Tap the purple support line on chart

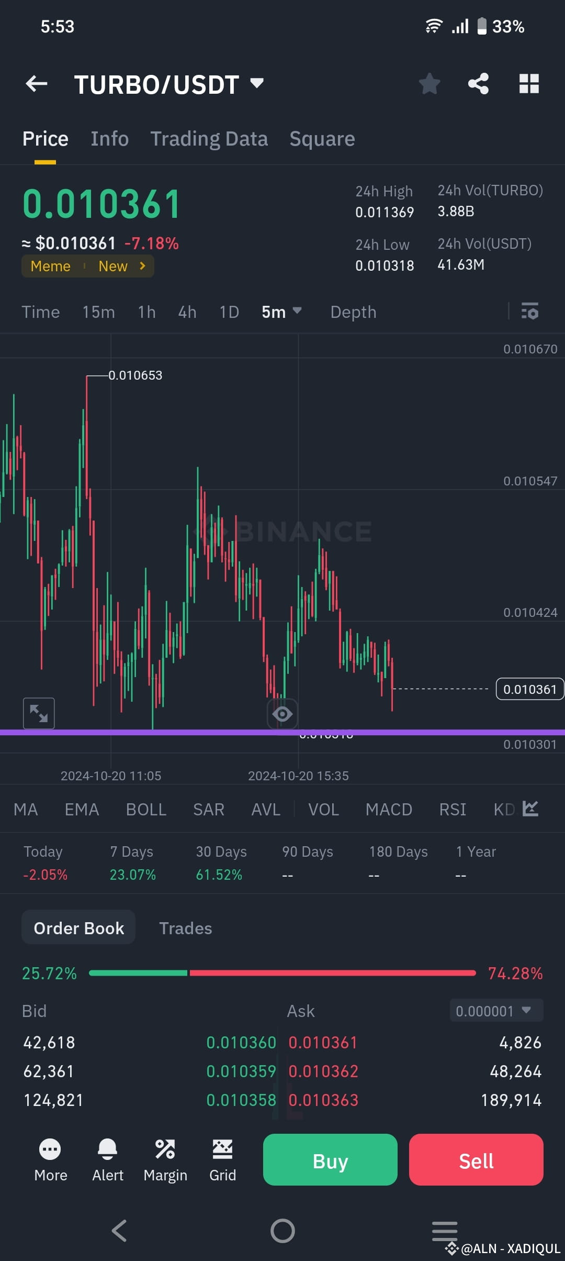click(x=282, y=732)
